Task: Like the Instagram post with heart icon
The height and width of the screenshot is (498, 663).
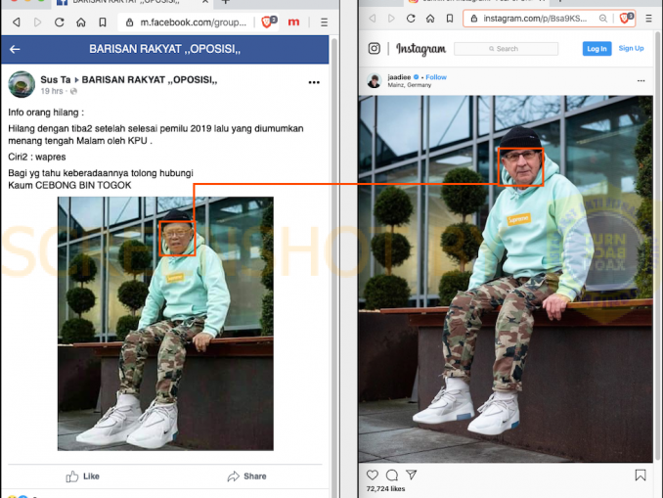Action: pos(373,475)
